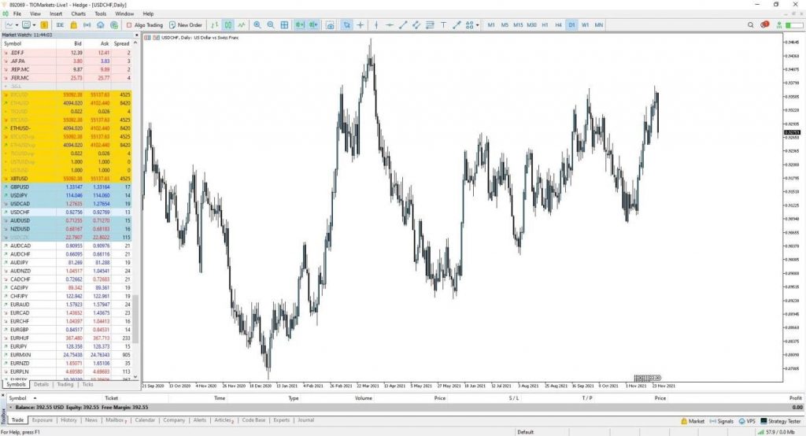Close the Toolbox panel
The height and width of the screenshot is (436, 806).
coord(4,397)
